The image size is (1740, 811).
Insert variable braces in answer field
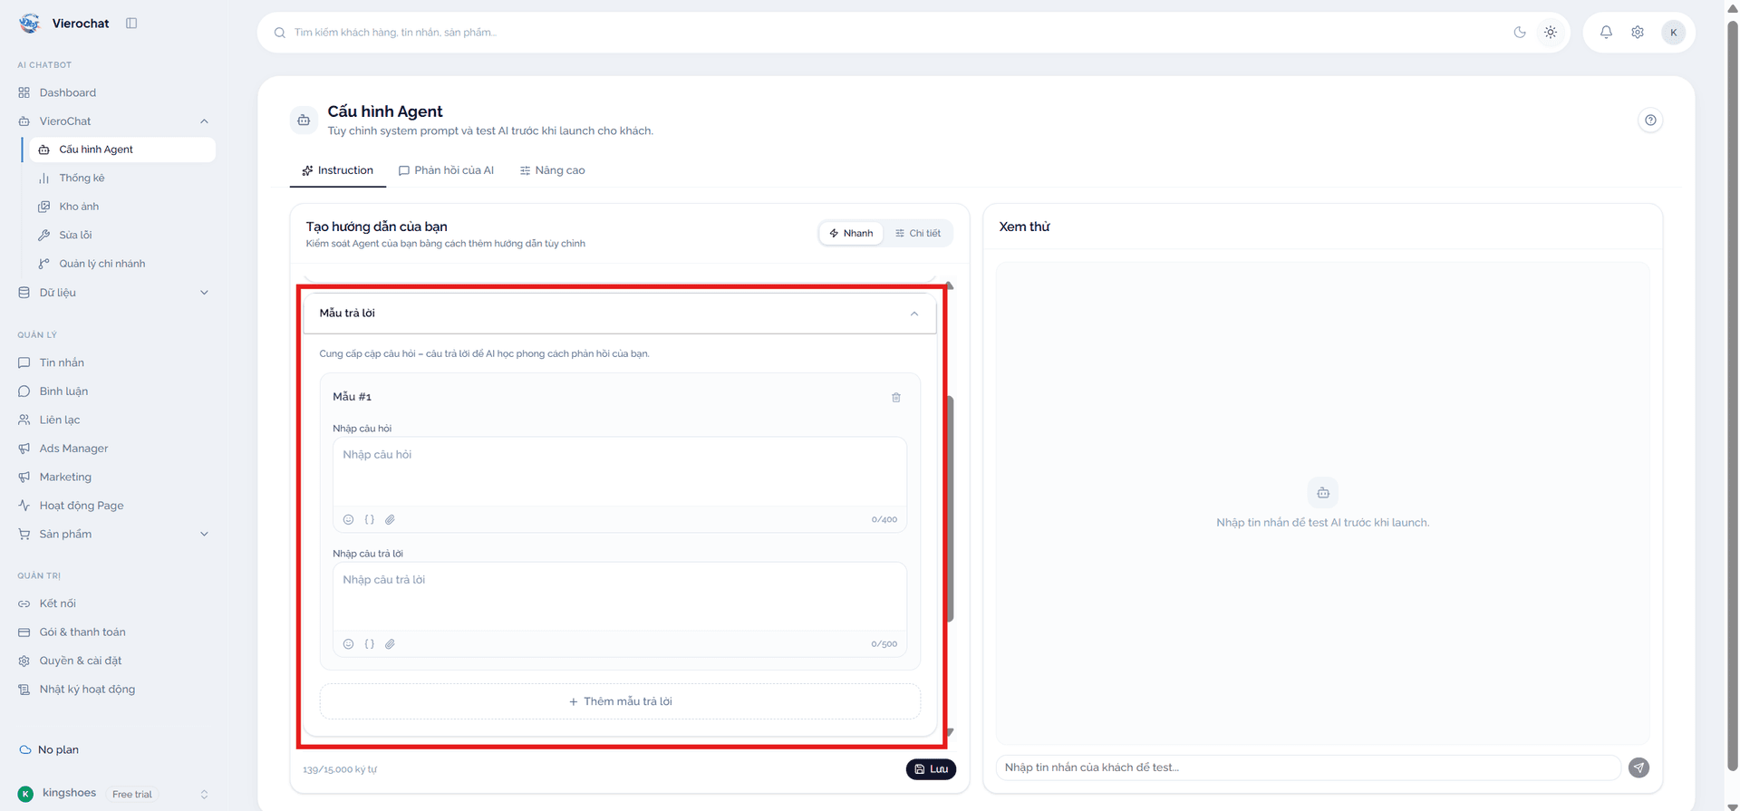point(369,643)
